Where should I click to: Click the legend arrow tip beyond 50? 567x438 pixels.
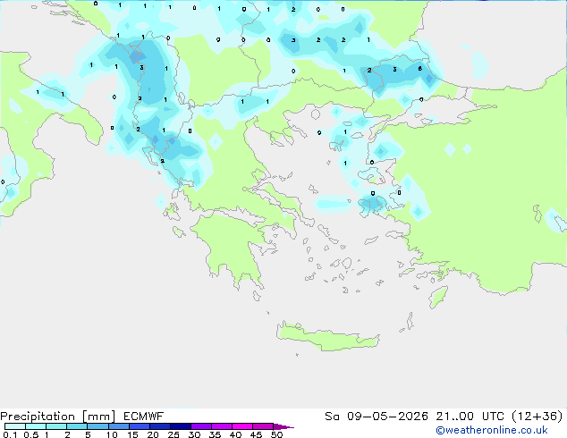coord(283,426)
